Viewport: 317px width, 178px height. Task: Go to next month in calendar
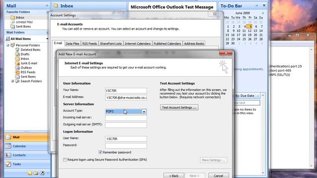coord(263,13)
